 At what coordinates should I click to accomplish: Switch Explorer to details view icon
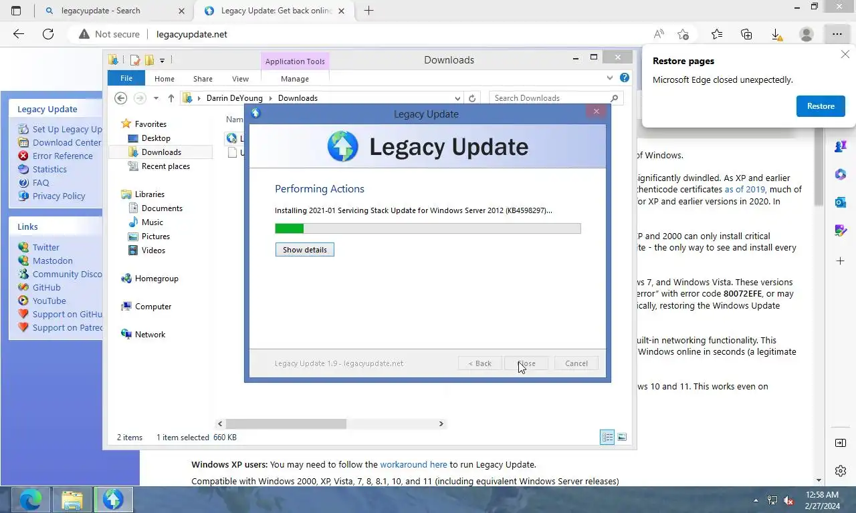point(607,438)
